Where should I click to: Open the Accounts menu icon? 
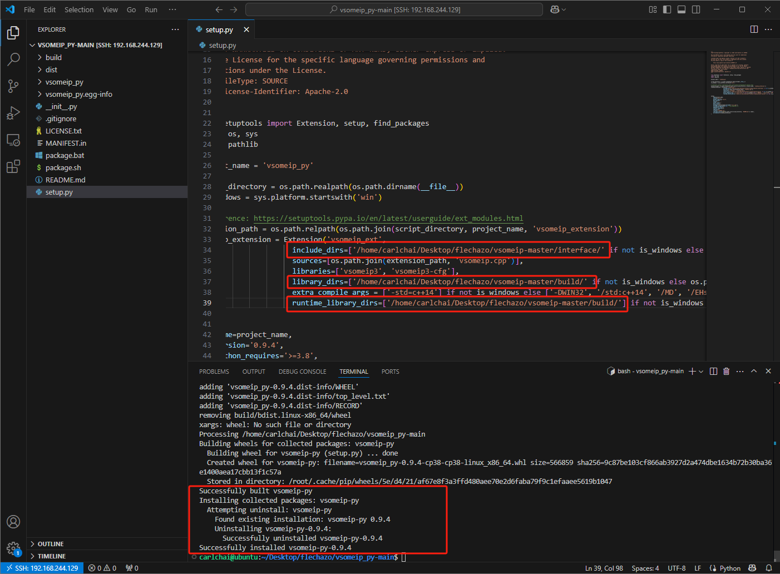[x=13, y=522]
